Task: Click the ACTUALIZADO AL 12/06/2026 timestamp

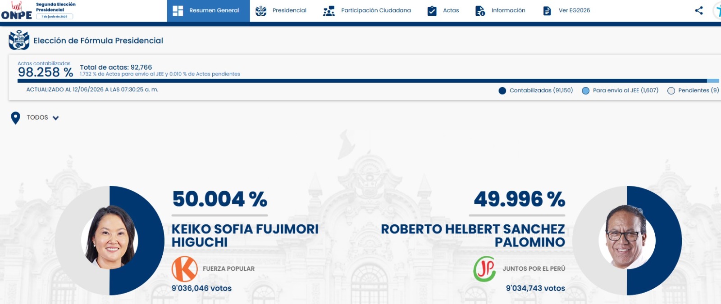Action: pos(92,89)
